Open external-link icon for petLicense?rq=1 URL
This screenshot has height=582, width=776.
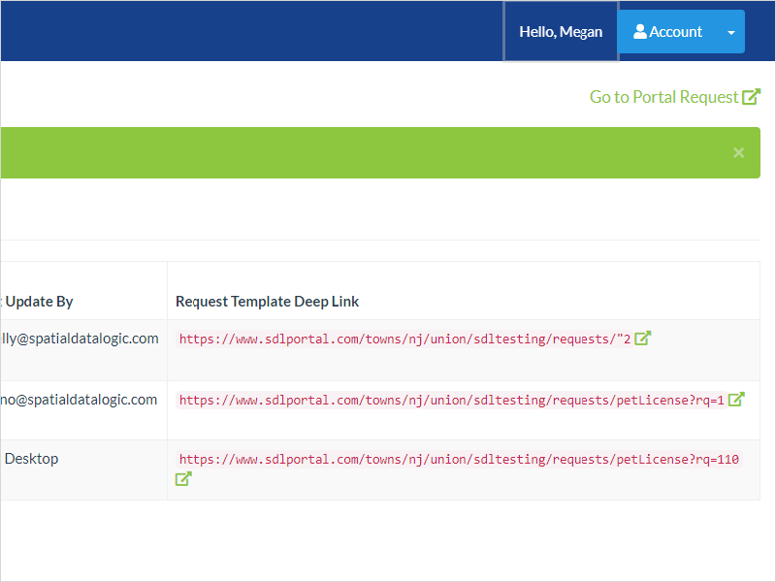736,400
